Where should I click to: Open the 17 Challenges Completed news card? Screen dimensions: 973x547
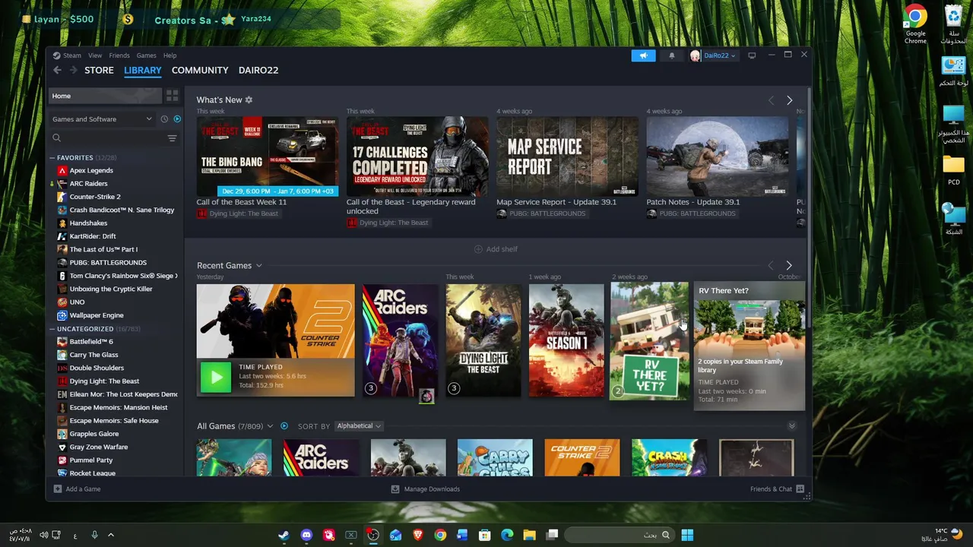click(417, 157)
